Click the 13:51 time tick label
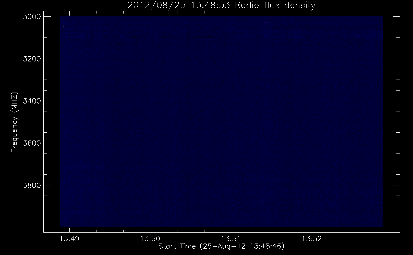Screen dimensions: 413x255 [231, 239]
